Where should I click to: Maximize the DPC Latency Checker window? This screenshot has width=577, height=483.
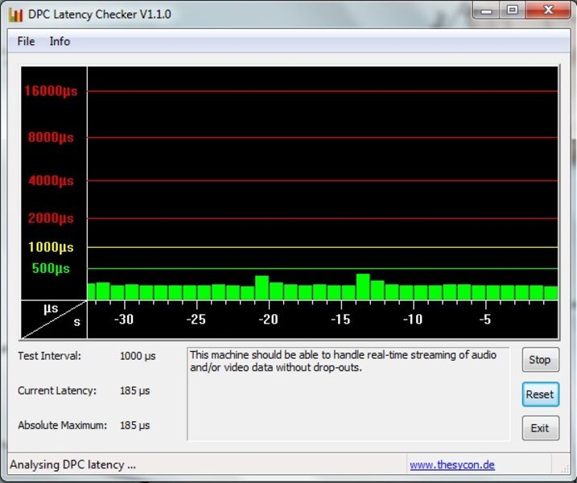pyautogui.click(x=512, y=10)
